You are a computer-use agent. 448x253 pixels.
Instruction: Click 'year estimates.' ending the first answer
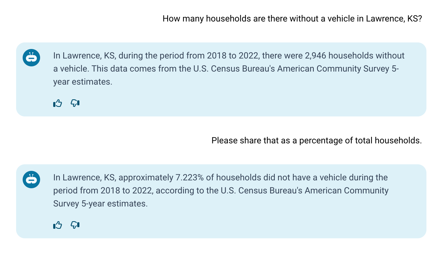pos(83,82)
